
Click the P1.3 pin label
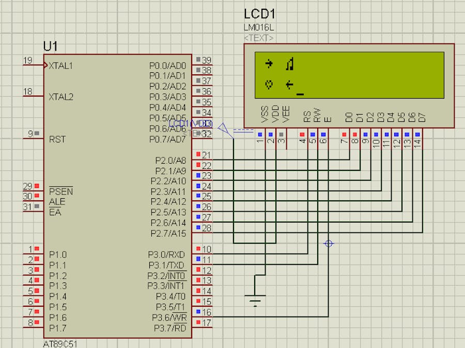[58, 286]
